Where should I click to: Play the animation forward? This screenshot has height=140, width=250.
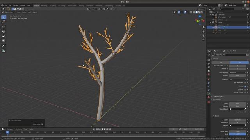pyautogui.click(x=105, y=129)
